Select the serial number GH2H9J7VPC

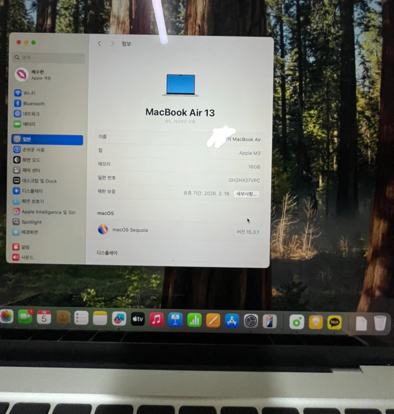pyautogui.click(x=244, y=180)
